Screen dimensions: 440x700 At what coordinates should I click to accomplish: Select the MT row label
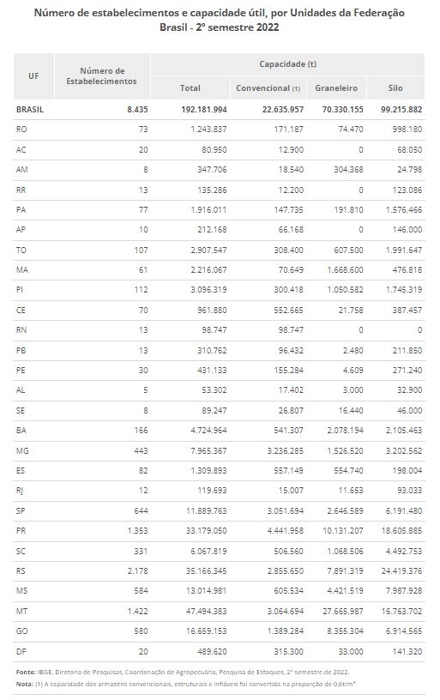[21, 611]
